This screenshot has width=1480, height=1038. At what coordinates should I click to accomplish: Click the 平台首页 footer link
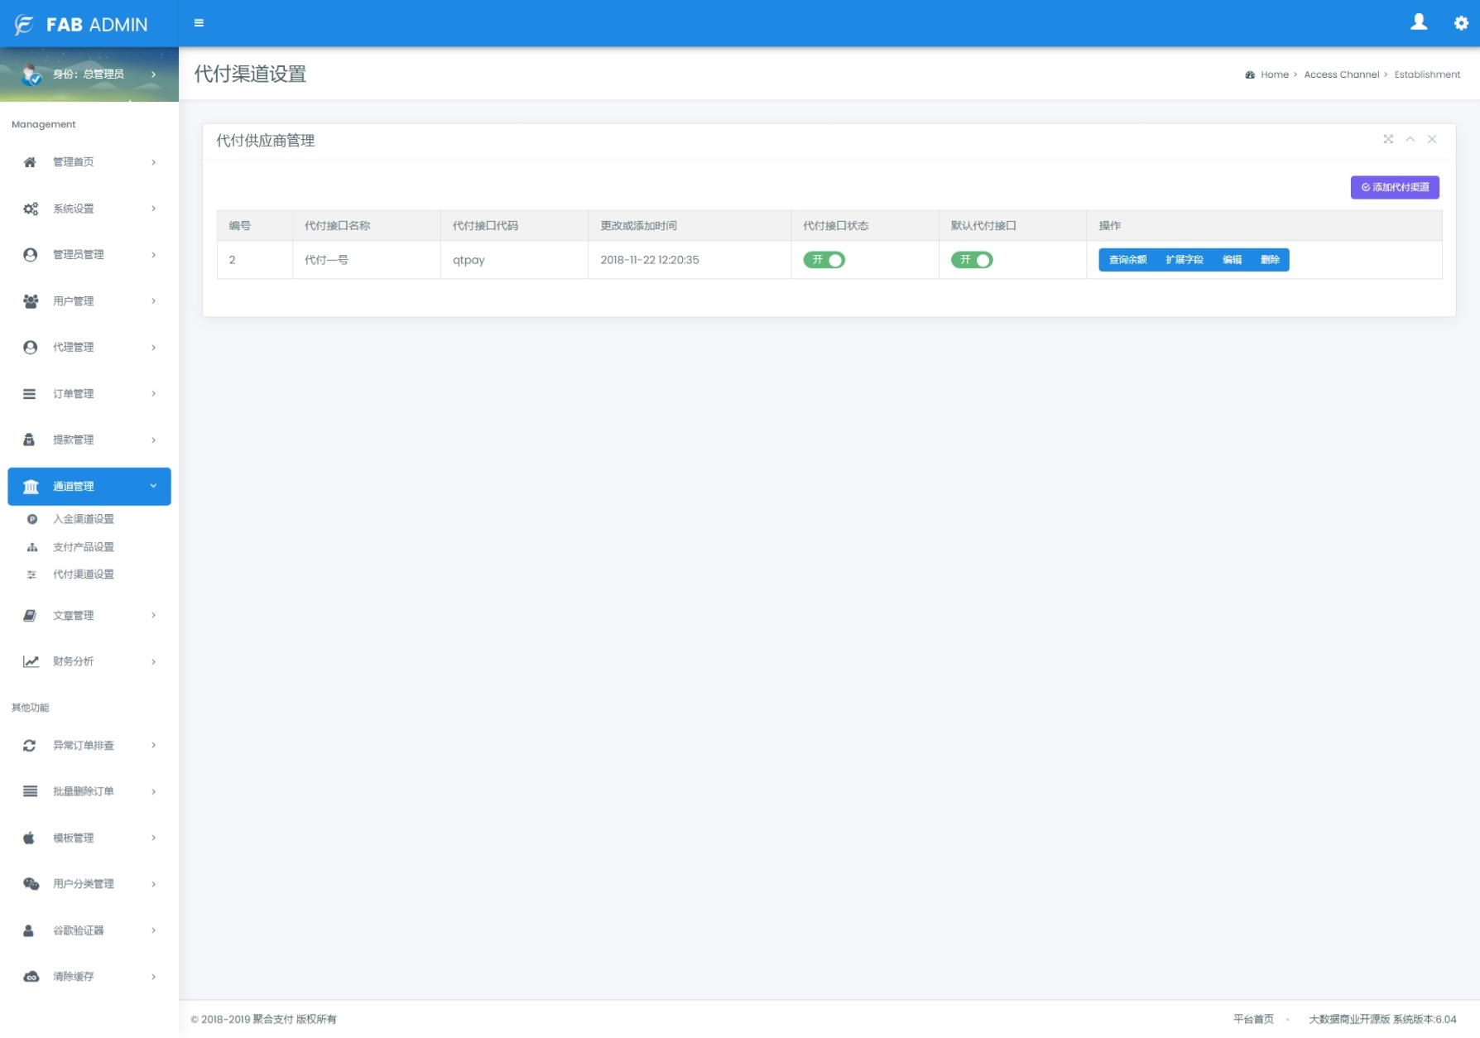1253,1019
